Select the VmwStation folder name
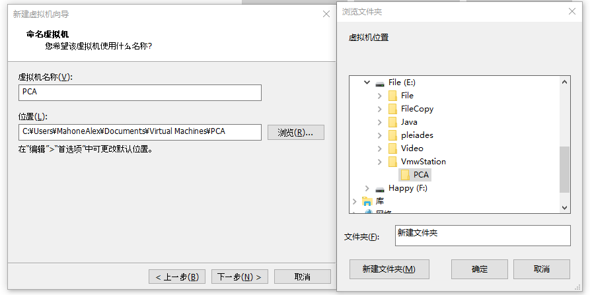590x295 pixels. click(424, 161)
